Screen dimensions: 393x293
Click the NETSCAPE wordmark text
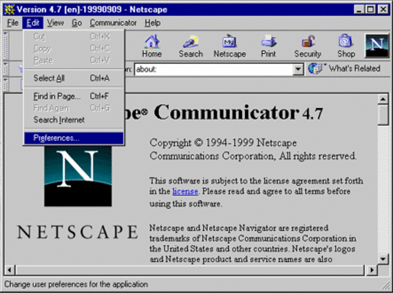click(x=77, y=232)
